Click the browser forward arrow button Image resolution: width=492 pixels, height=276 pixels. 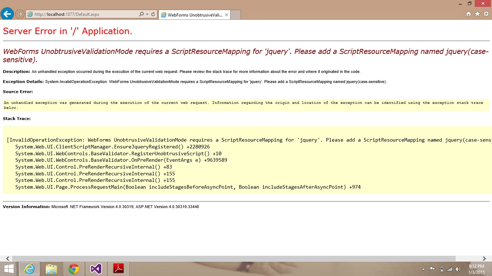click(20, 14)
